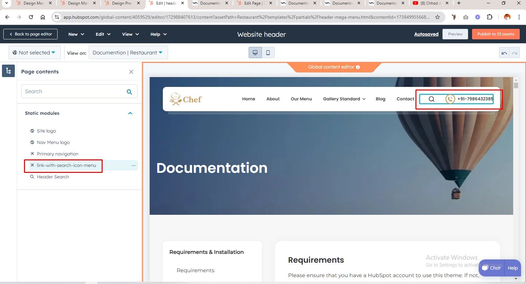Collapse the Static modules section
This screenshot has width=526, height=284.
[130, 113]
